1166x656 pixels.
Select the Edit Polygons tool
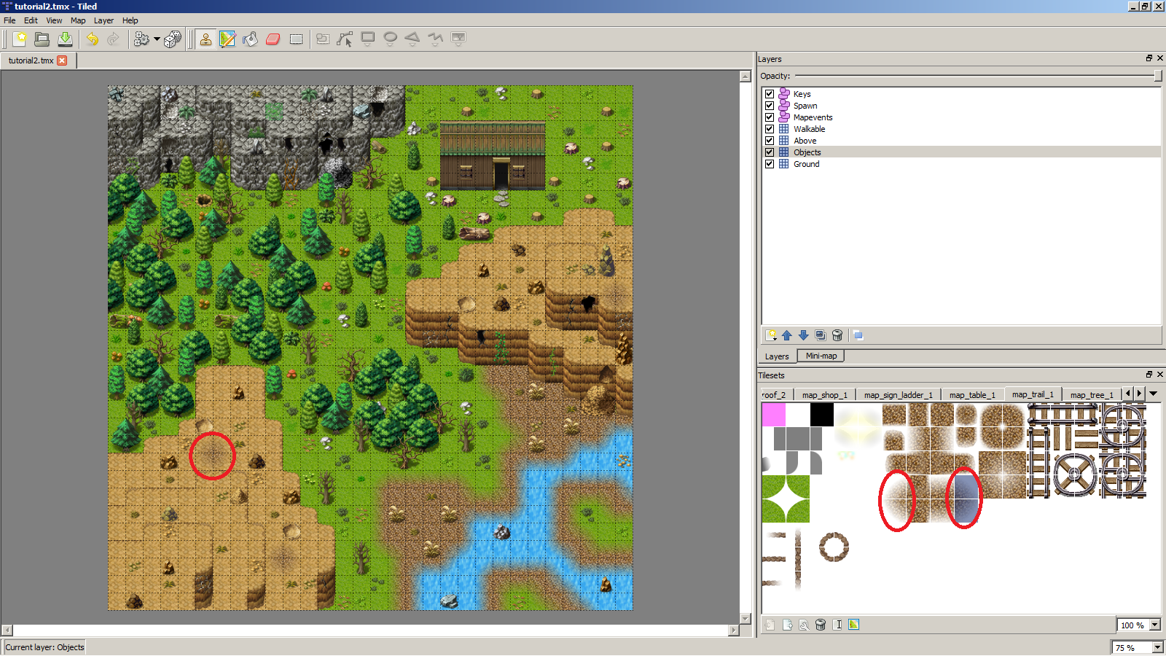point(345,39)
